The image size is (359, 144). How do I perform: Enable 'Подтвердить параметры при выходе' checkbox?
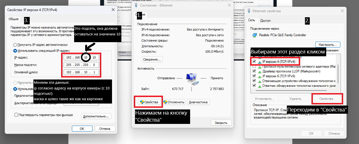coord(16,115)
